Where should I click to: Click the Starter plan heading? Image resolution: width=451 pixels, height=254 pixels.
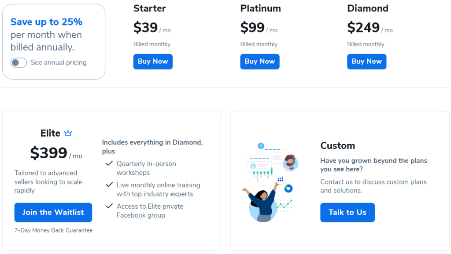[150, 8]
